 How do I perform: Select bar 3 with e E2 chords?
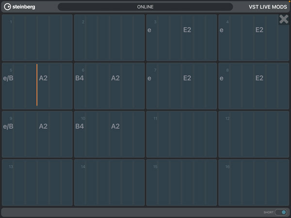click(x=181, y=37)
